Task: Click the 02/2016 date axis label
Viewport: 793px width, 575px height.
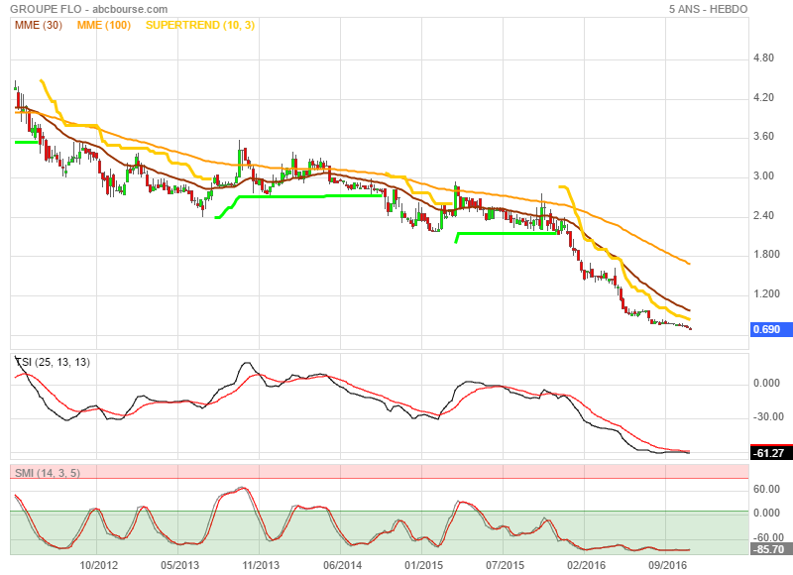Action: click(x=586, y=565)
